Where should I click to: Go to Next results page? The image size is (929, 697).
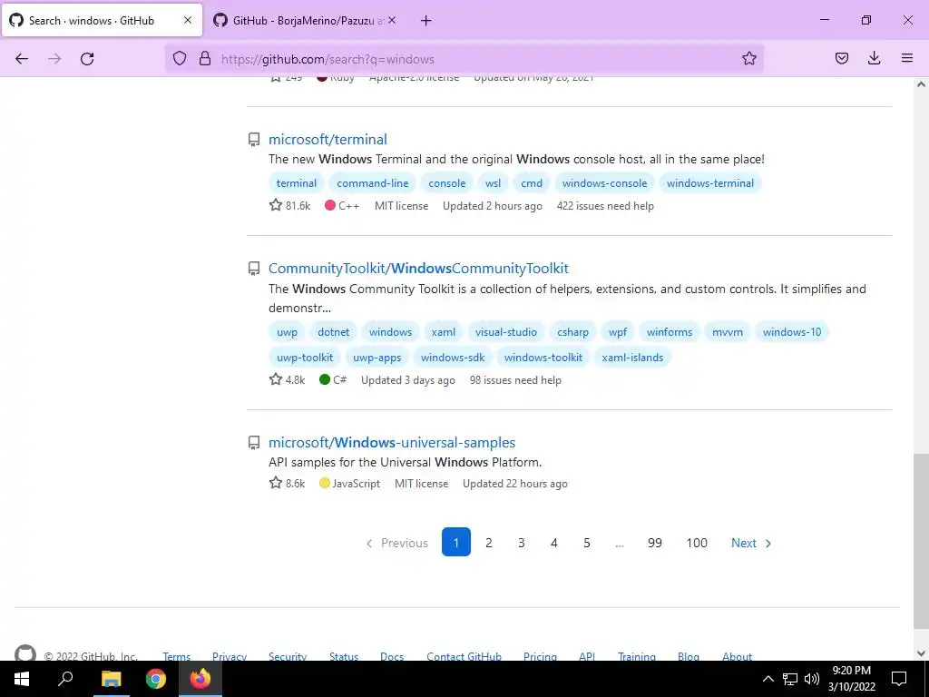[750, 543]
